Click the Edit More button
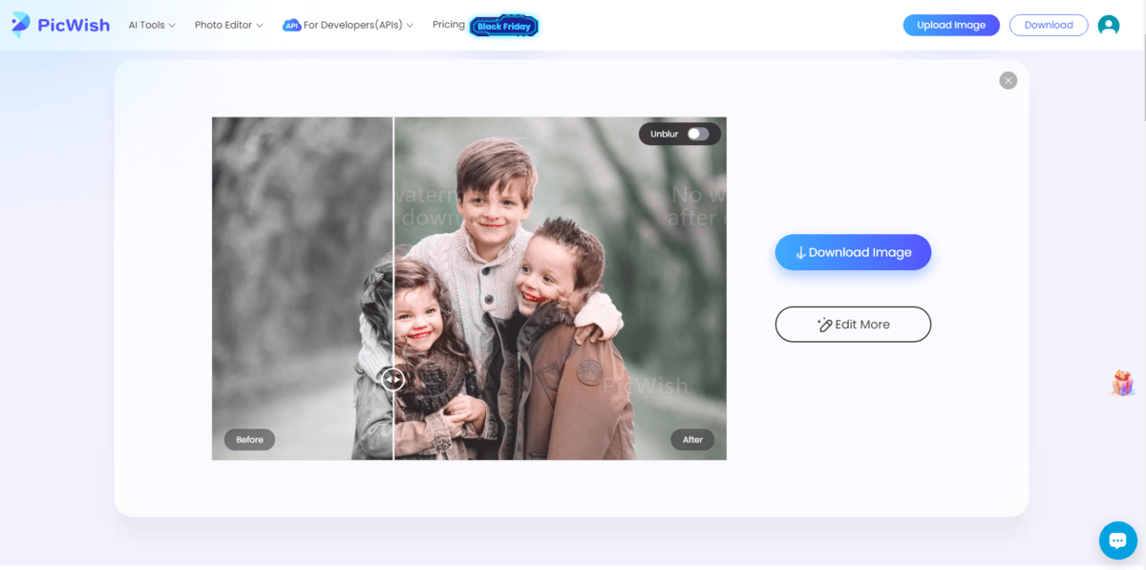Viewport: 1146px width, 570px height. (x=853, y=325)
